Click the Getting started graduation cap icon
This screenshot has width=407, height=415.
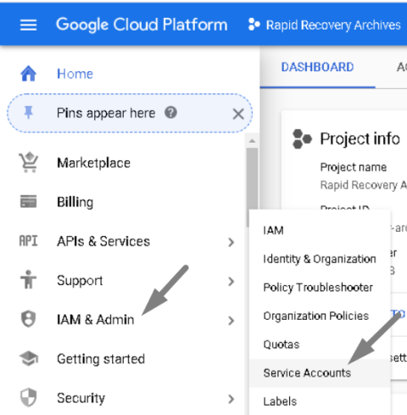coord(29,358)
